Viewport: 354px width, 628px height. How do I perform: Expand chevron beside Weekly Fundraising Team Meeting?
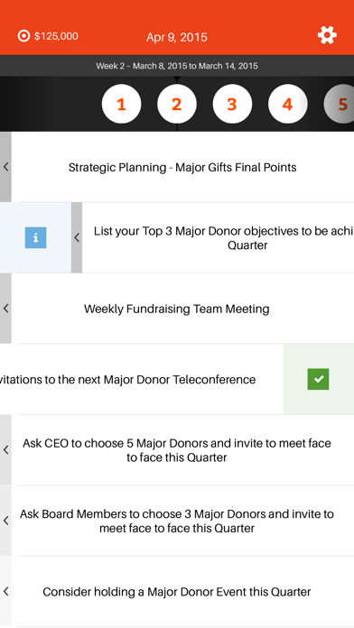[x=5, y=309]
